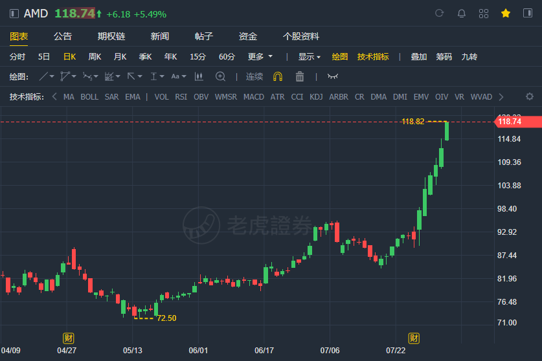
Task: Select the 月K monthly candle view
Action: 120,57
